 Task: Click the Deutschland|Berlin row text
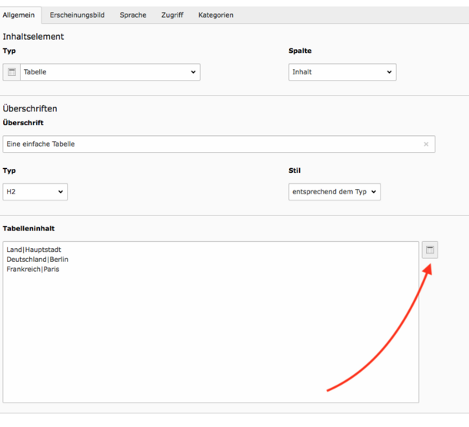(x=38, y=260)
